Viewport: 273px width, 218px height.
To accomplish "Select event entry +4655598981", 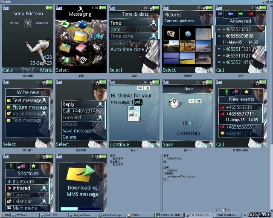I will pyautogui.click(x=240, y=127).
